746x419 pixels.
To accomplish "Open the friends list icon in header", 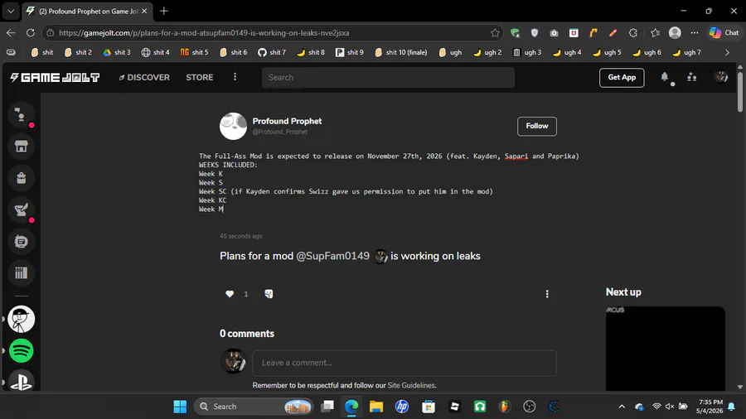I will [692, 77].
